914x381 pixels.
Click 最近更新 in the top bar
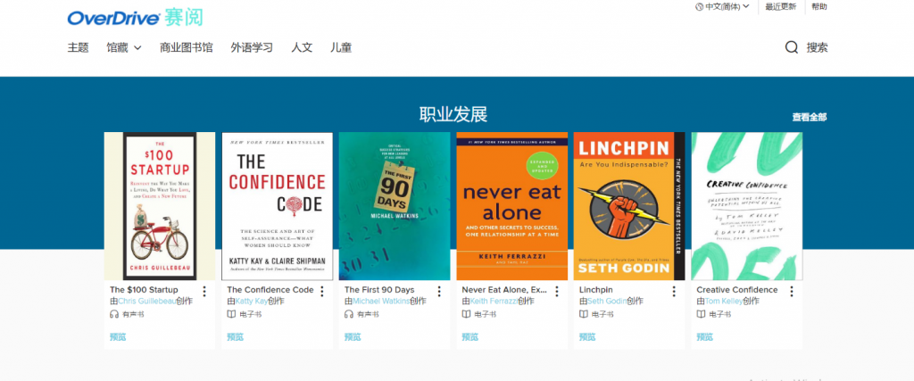pos(780,7)
